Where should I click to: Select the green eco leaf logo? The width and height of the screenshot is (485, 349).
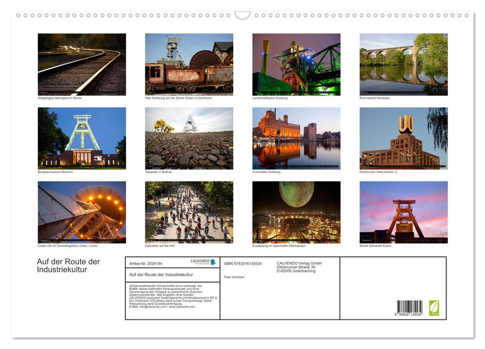[x=434, y=308]
